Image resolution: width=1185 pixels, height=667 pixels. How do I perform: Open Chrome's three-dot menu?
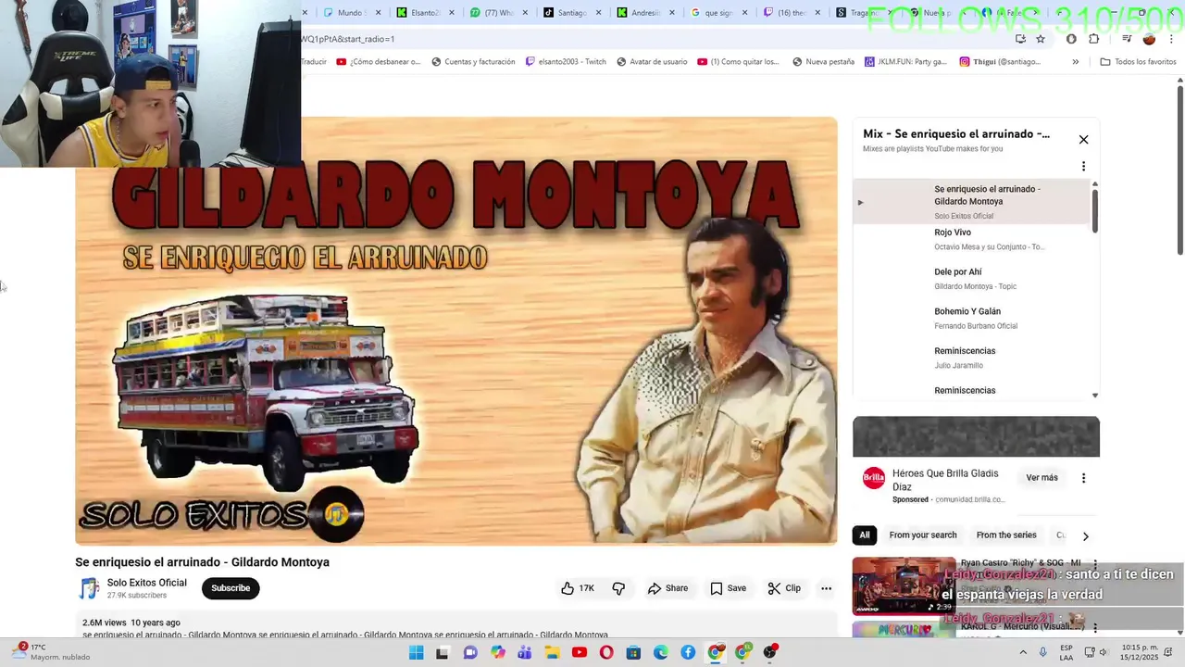pyautogui.click(x=1171, y=39)
